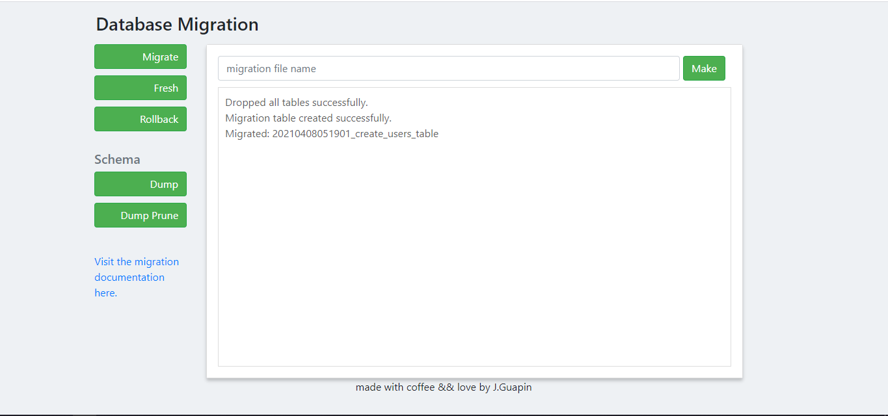Click the 'Database Migration' page heading
Viewport: 888px width, 416px height.
(177, 25)
